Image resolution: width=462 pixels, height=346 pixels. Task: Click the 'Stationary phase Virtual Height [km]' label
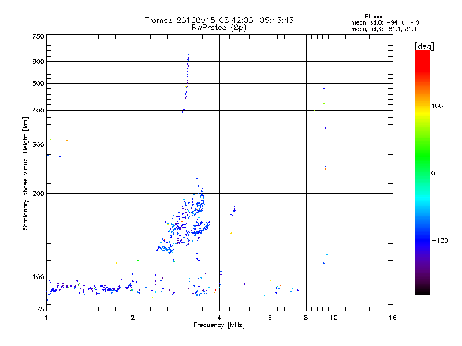click(x=25, y=174)
